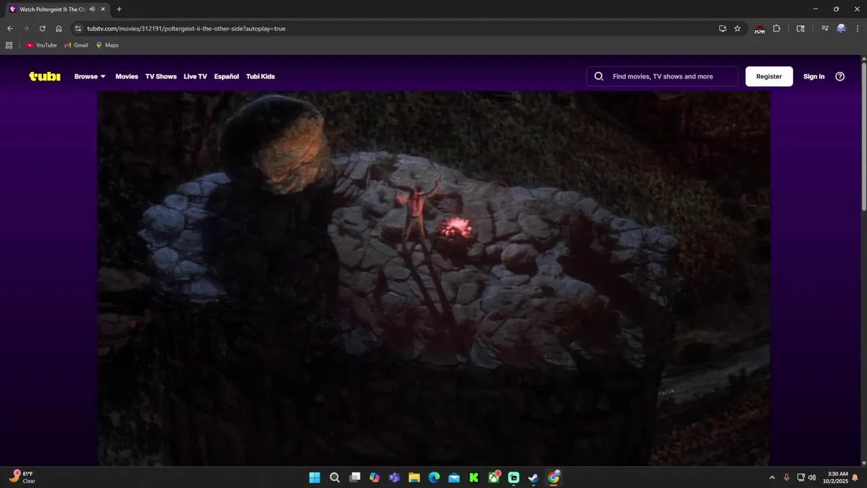
Task: Click the microphone tray icon
Action: pos(786,478)
